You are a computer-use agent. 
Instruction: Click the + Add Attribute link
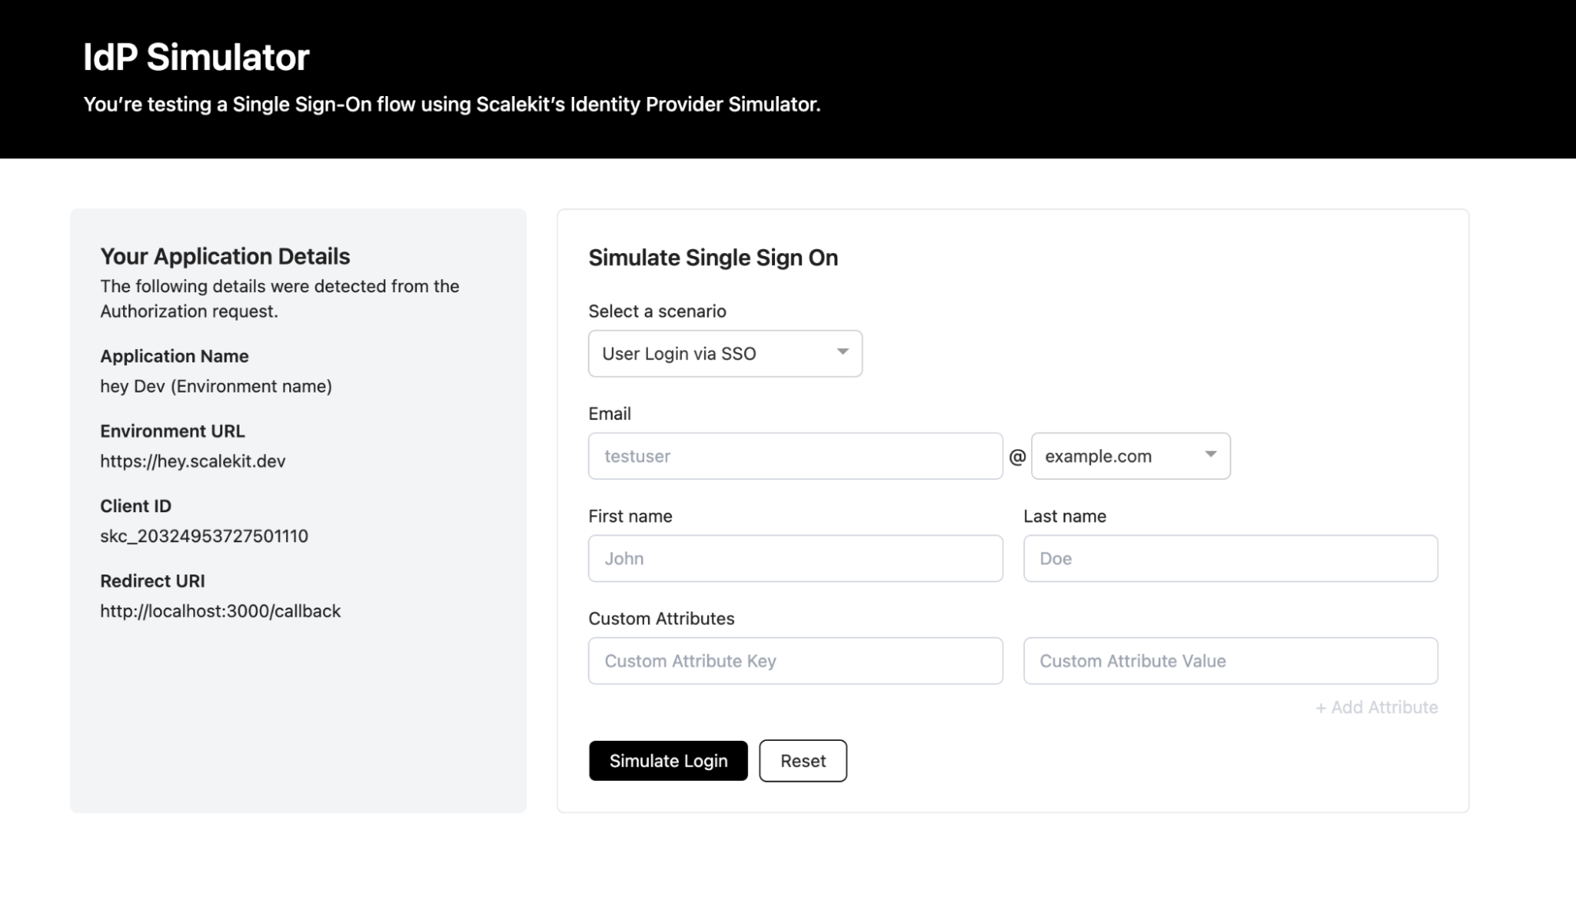click(1376, 707)
